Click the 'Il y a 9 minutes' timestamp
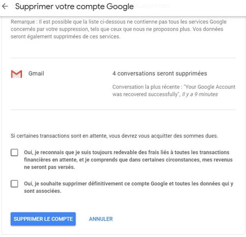This screenshot has height=237, width=246. [x=200, y=94]
